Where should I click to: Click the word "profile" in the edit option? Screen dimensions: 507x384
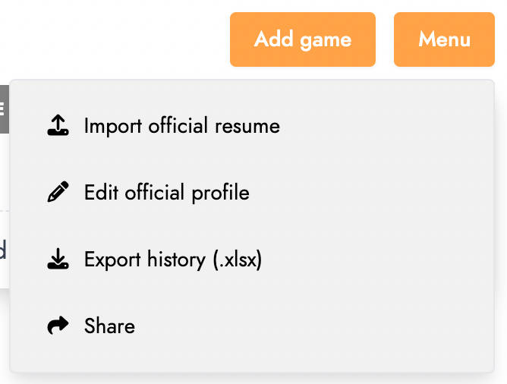coord(221,193)
